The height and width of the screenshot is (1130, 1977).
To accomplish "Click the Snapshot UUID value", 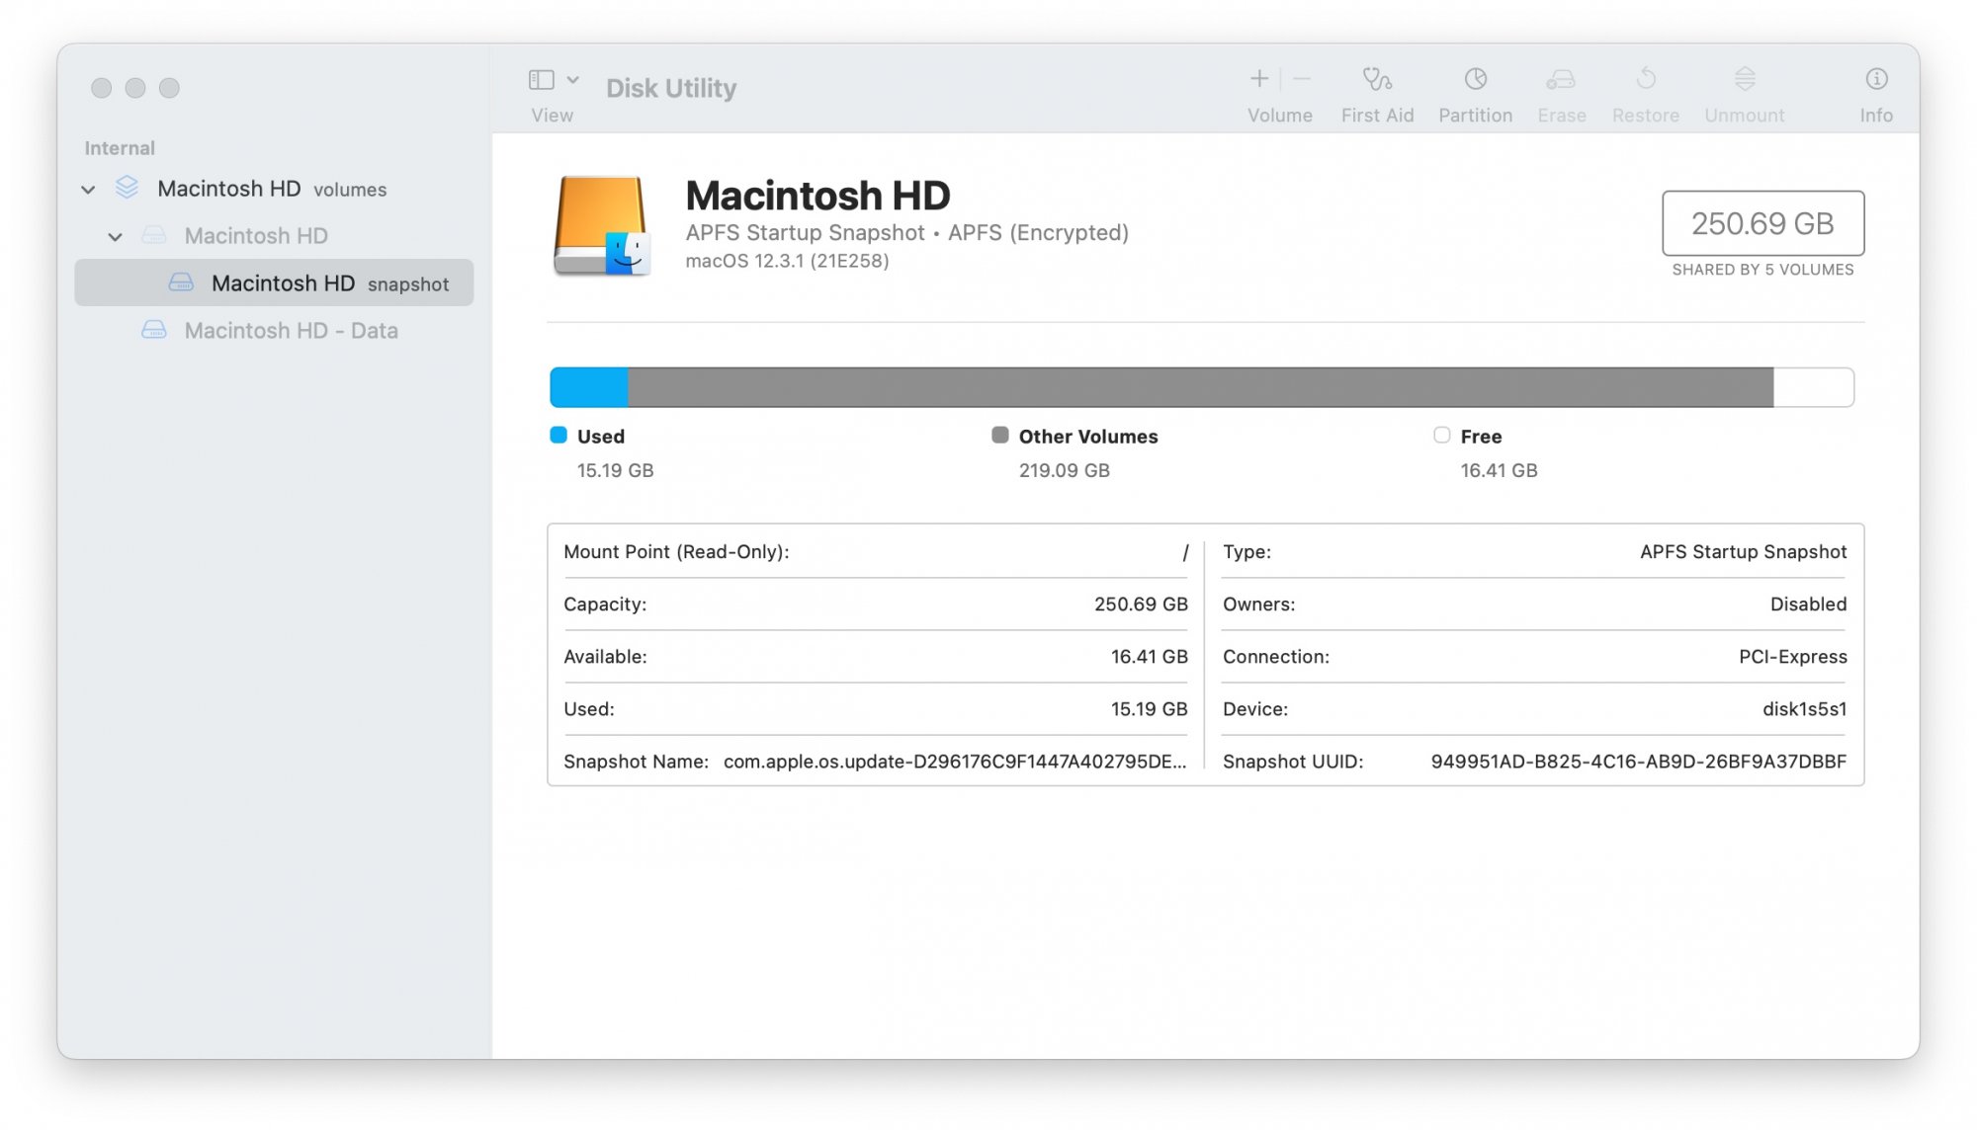I will pos(1639,762).
